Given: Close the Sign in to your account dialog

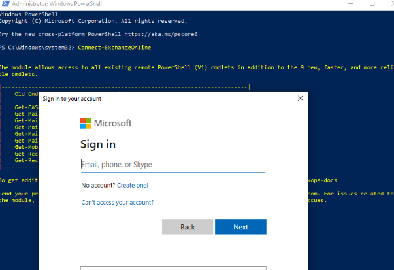Looking at the screenshot, I should (301, 98).
